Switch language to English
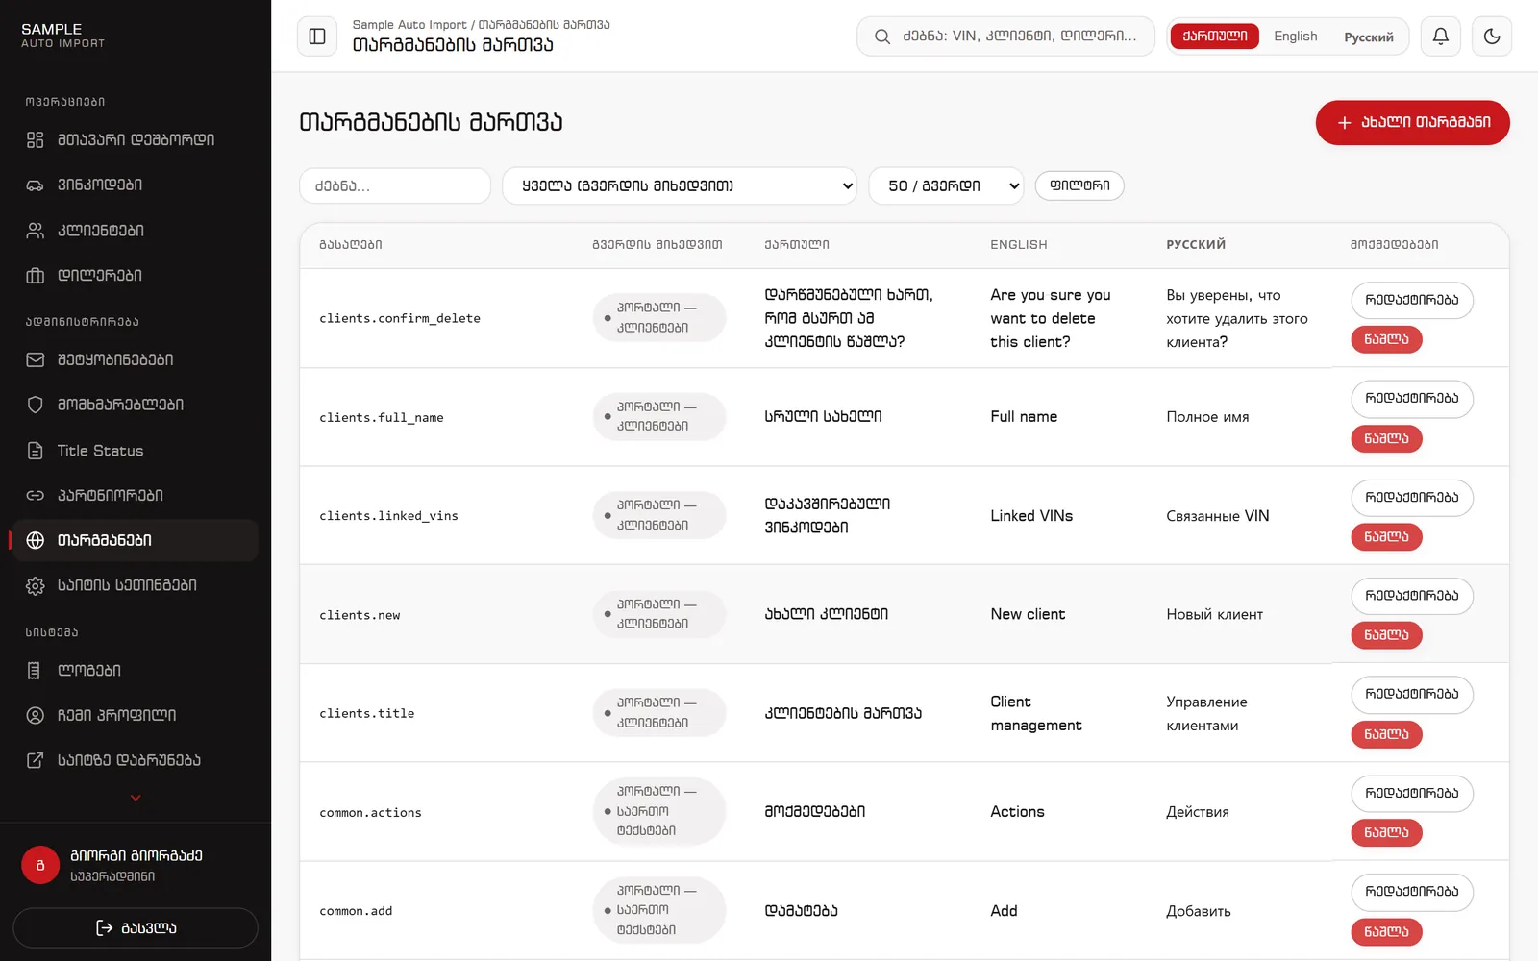 coord(1295,37)
